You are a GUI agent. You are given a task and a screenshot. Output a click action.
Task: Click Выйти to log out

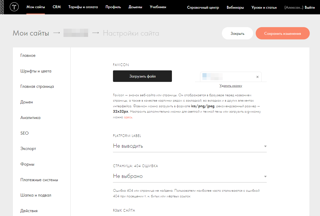(x=309, y=7)
